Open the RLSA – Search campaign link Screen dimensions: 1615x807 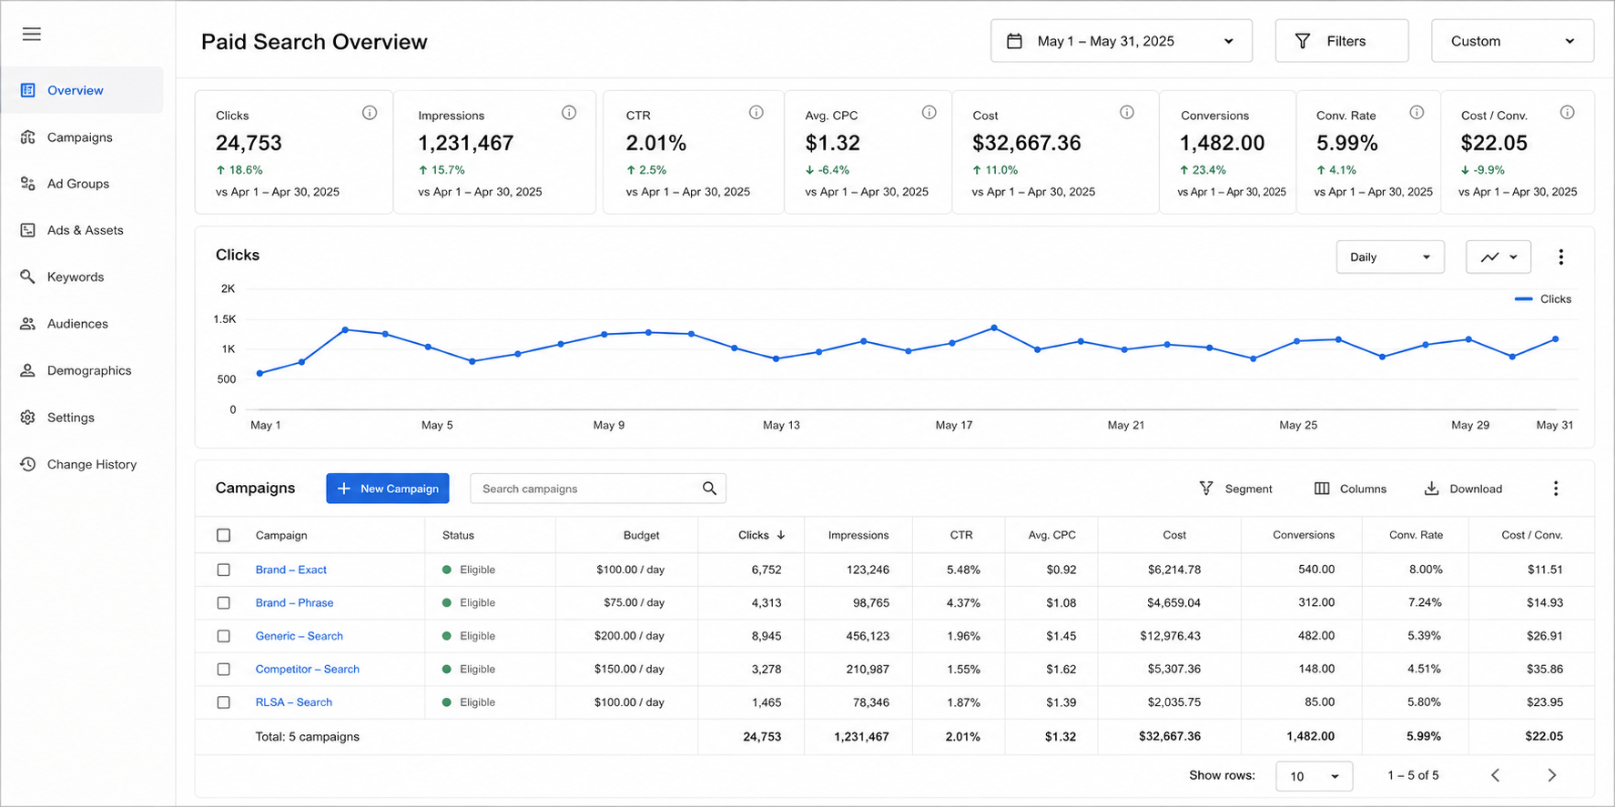click(293, 702)
